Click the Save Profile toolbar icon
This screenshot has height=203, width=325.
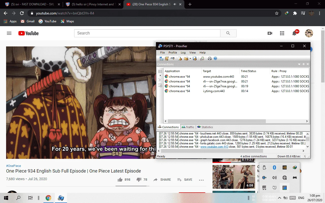(x=195, y=59)
